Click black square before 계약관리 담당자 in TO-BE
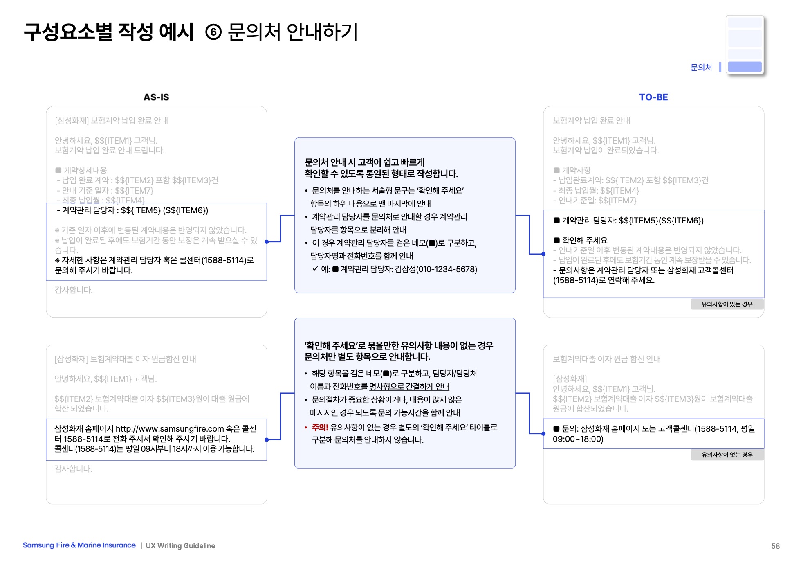 click(x=556, y=221)
